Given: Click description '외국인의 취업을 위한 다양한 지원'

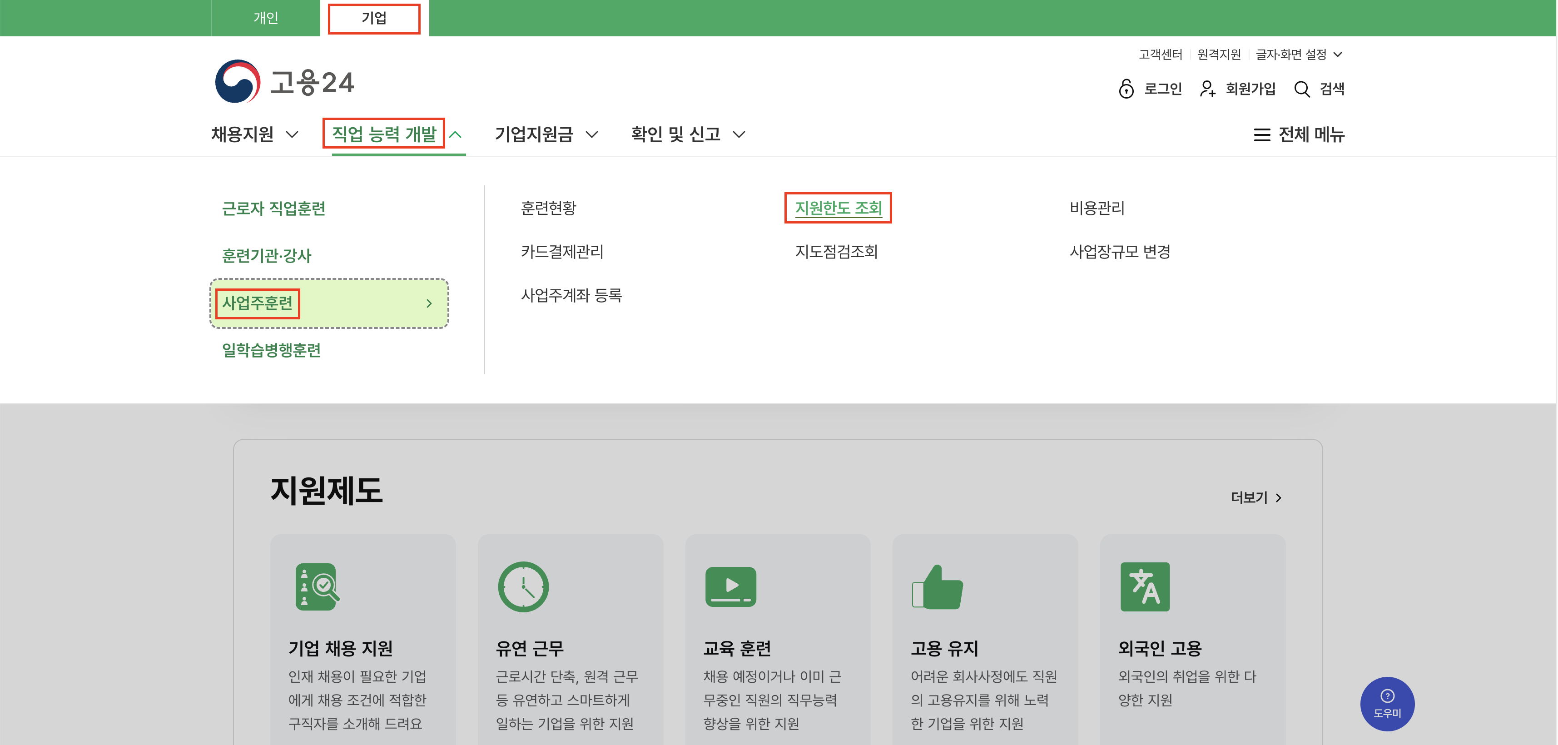Looking at the screenshot, I should (x=1187, y=688).
